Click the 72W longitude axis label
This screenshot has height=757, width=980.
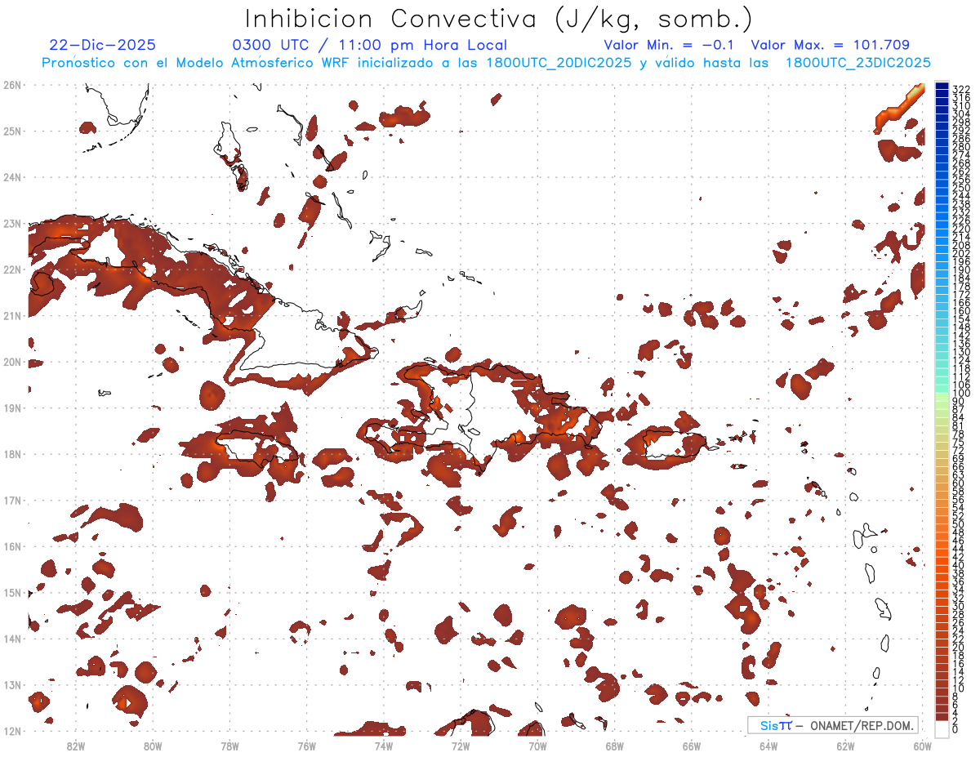[x=461, y=746]
